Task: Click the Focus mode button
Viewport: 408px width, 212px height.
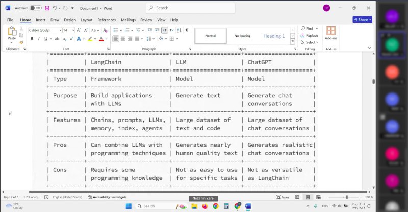Action: point(283,197)
